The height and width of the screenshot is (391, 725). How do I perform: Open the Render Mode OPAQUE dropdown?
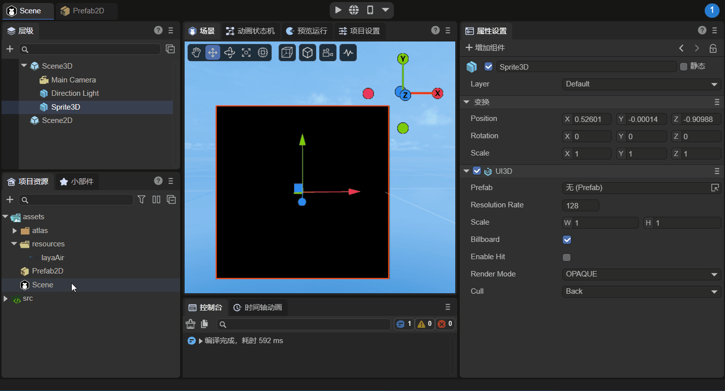pyautogui.click(x=641, y=274)
